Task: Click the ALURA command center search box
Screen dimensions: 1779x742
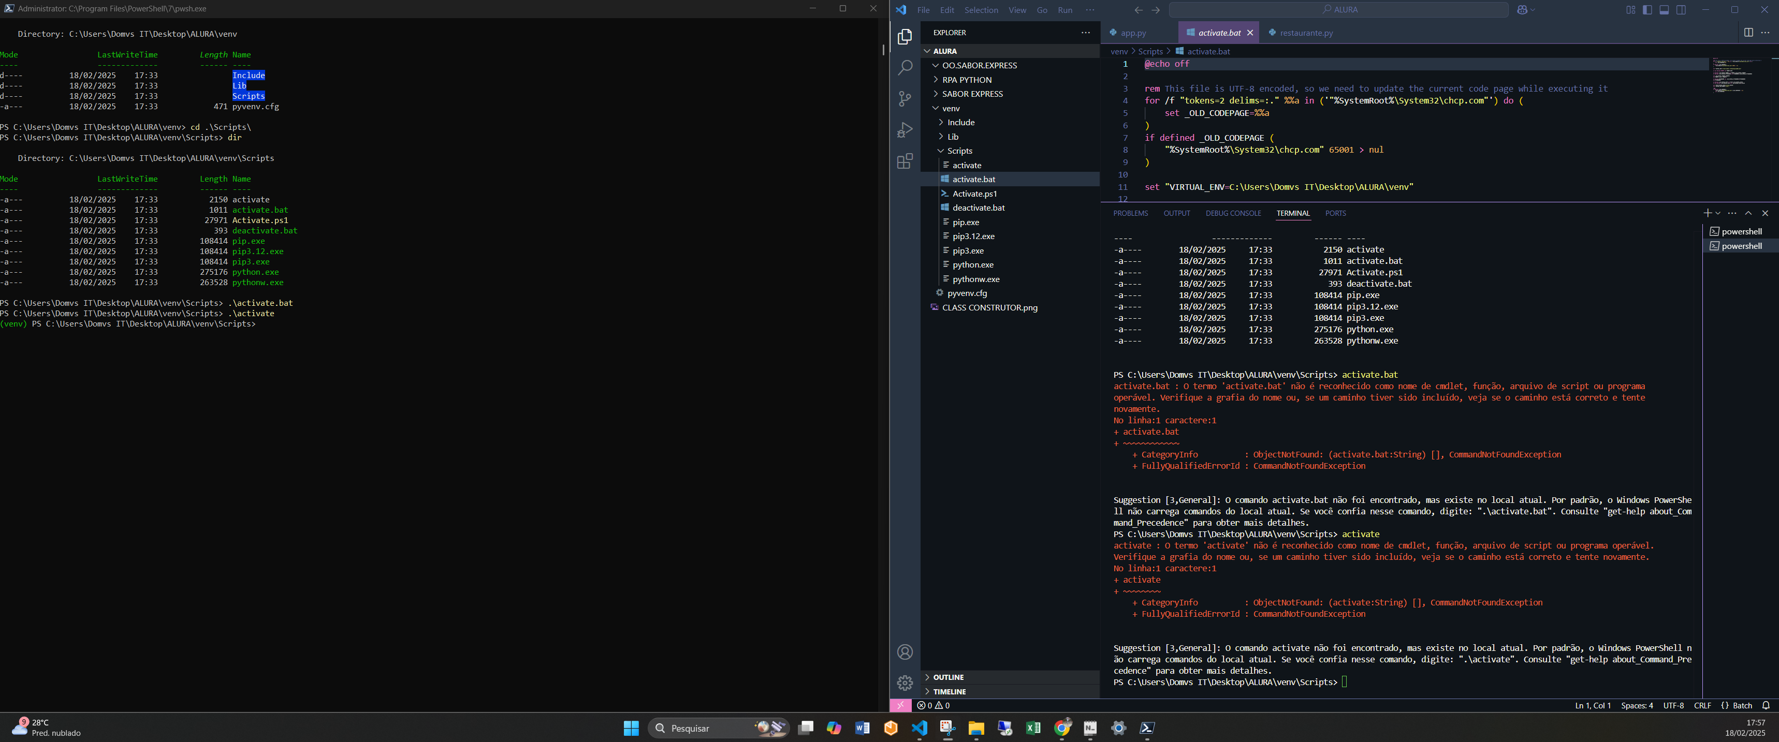Action: point(1338,10)
